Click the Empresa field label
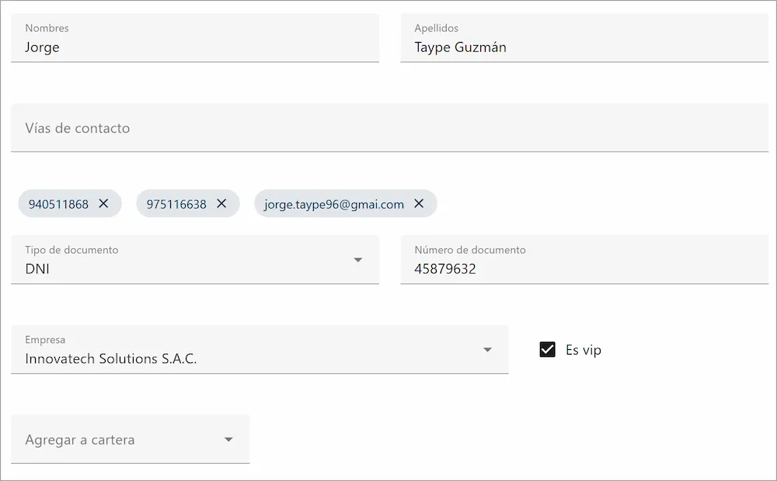This screenshot has height=481, width=777. [45, 340]
